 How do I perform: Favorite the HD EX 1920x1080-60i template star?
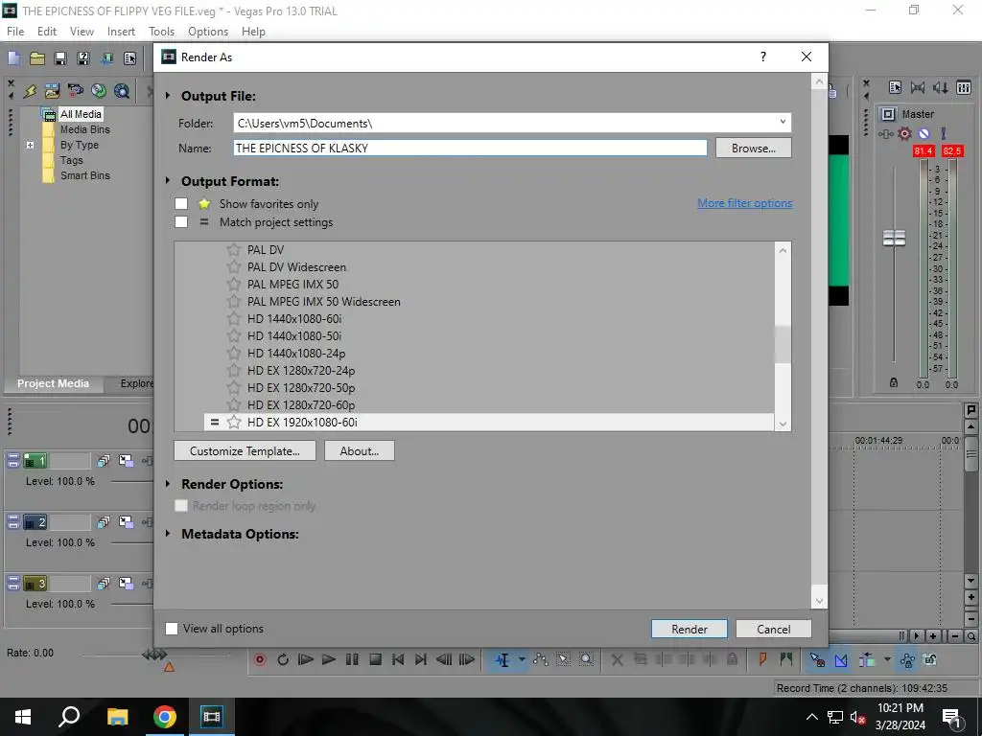point(234,422)
